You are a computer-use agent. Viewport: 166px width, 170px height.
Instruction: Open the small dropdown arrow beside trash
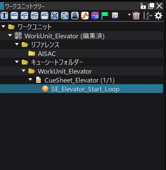pyautogui.click(x=129, y=15)
